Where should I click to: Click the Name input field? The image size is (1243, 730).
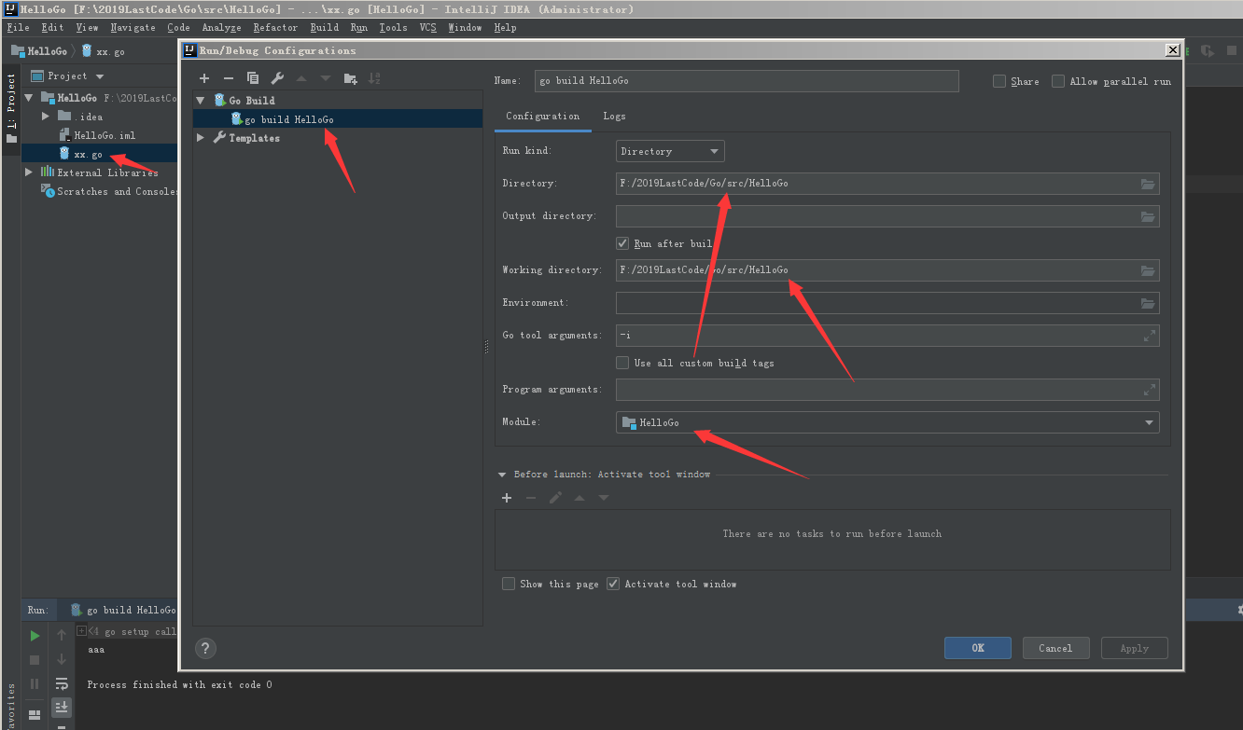click(747, 81)
